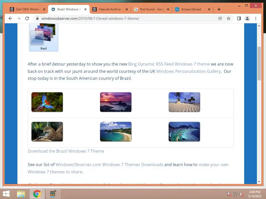The width and height of the screenshot is (266, 199).
Task: Maximize the Chrome window
Action: point(247,6)
